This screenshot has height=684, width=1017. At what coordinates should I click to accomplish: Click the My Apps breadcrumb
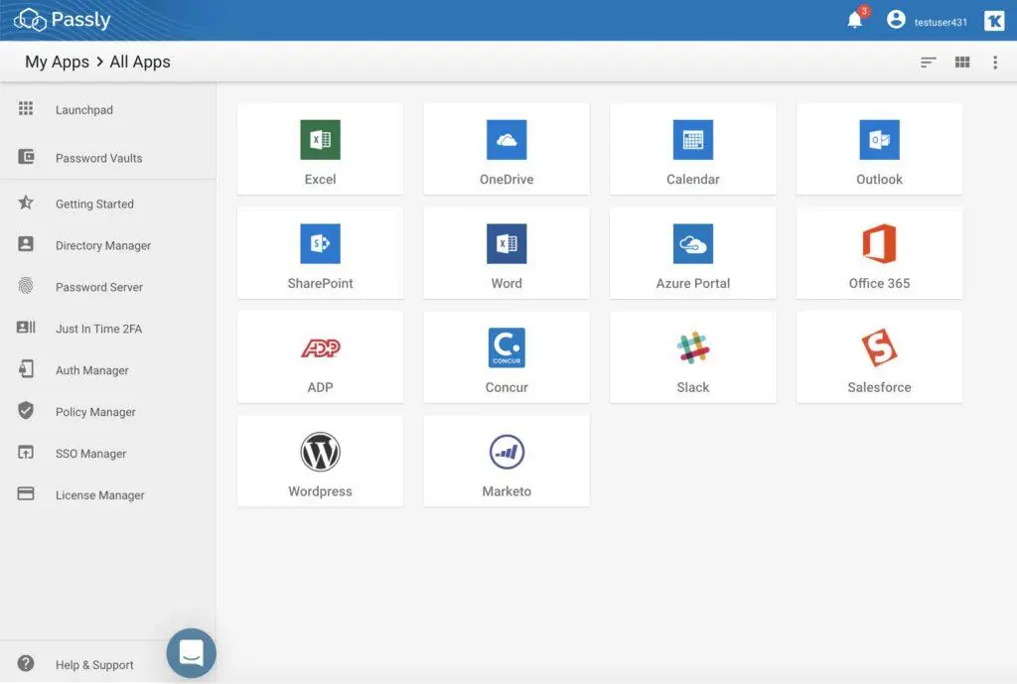[x=57, y=62]
